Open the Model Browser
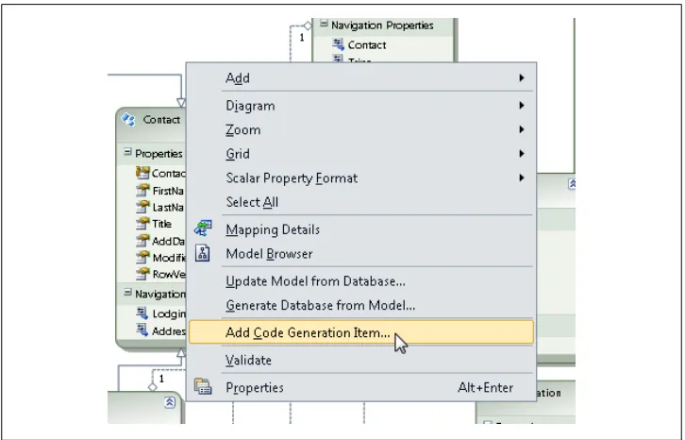This screenshot has width=685, height=440. point(361,253)
